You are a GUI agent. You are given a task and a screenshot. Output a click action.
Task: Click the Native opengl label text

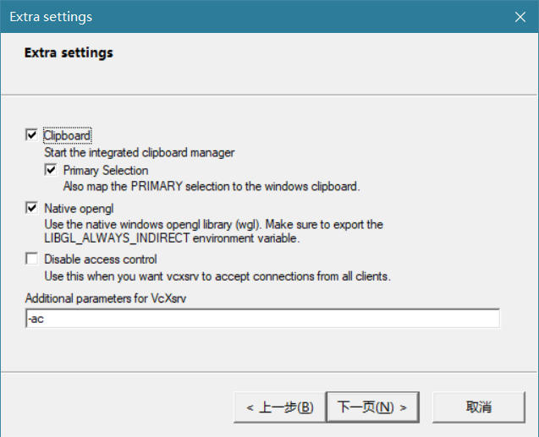(79, 209)
